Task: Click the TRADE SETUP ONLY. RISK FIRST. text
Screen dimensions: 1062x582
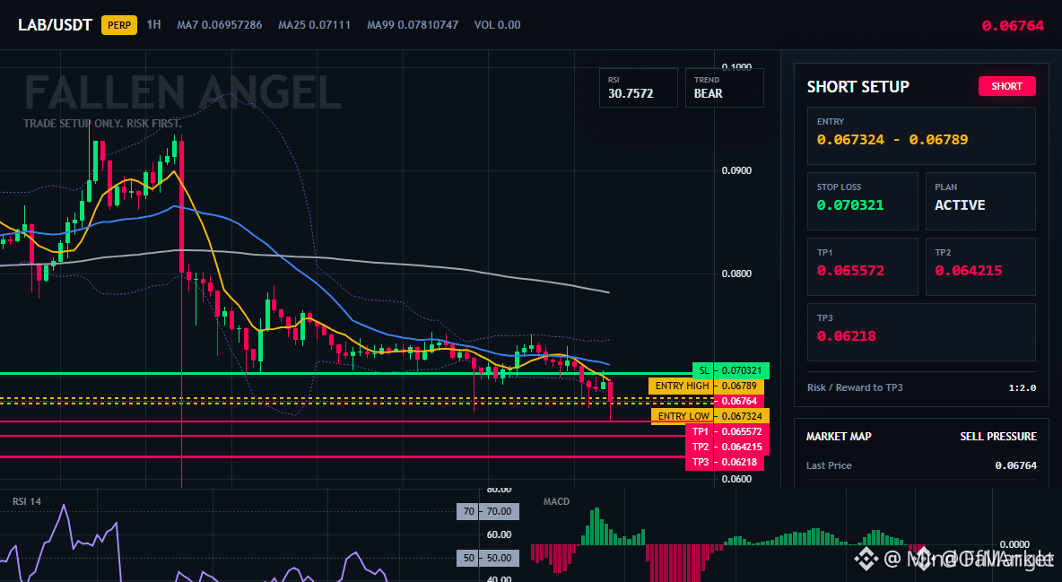Action: (x=102, y=124)
